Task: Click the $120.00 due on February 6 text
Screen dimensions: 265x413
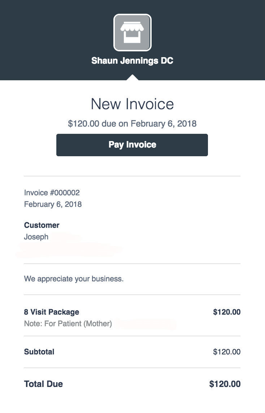Action: tap(132, 124)
